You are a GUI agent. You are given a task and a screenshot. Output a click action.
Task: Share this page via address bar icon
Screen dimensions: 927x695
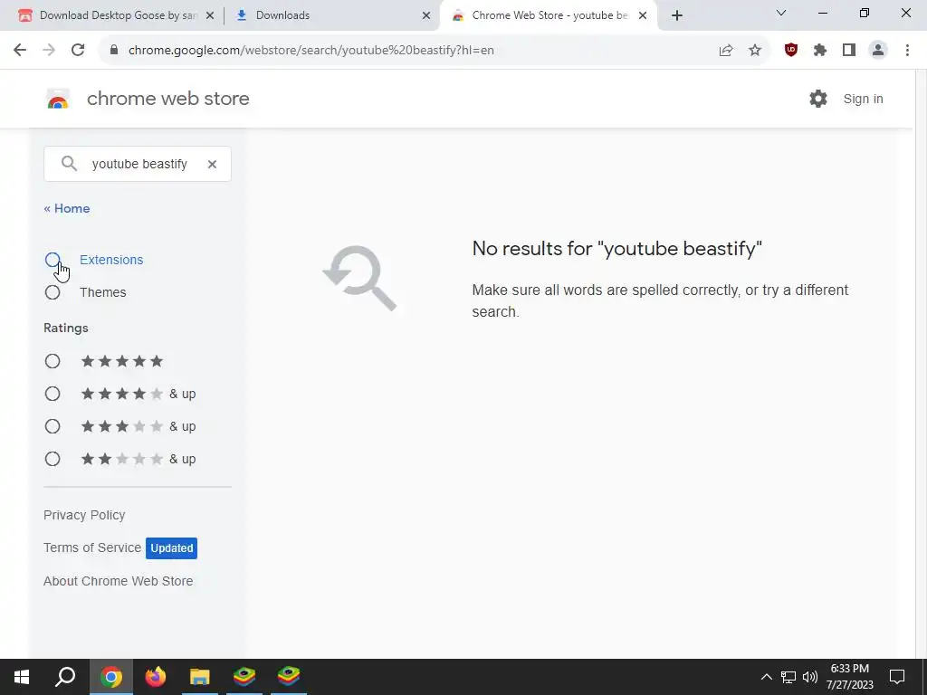726,51
